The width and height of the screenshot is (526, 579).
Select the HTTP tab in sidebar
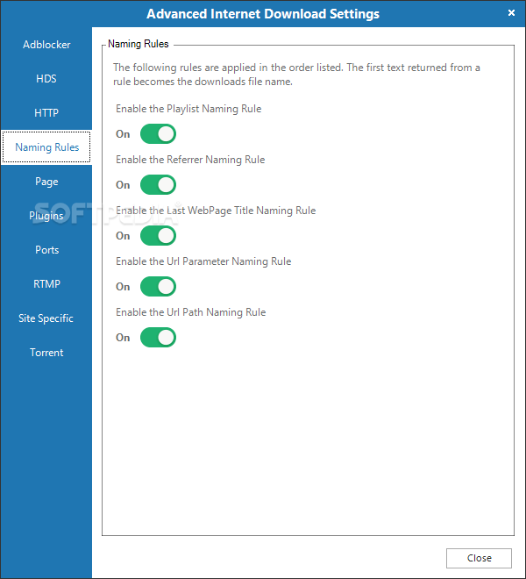coord(46,112)
